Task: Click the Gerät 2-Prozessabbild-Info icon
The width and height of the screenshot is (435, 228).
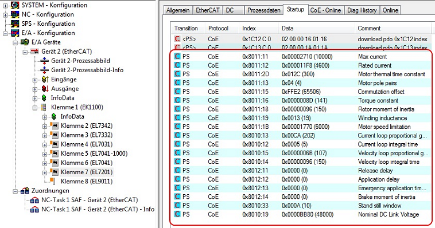Action: tap(44, 70)
